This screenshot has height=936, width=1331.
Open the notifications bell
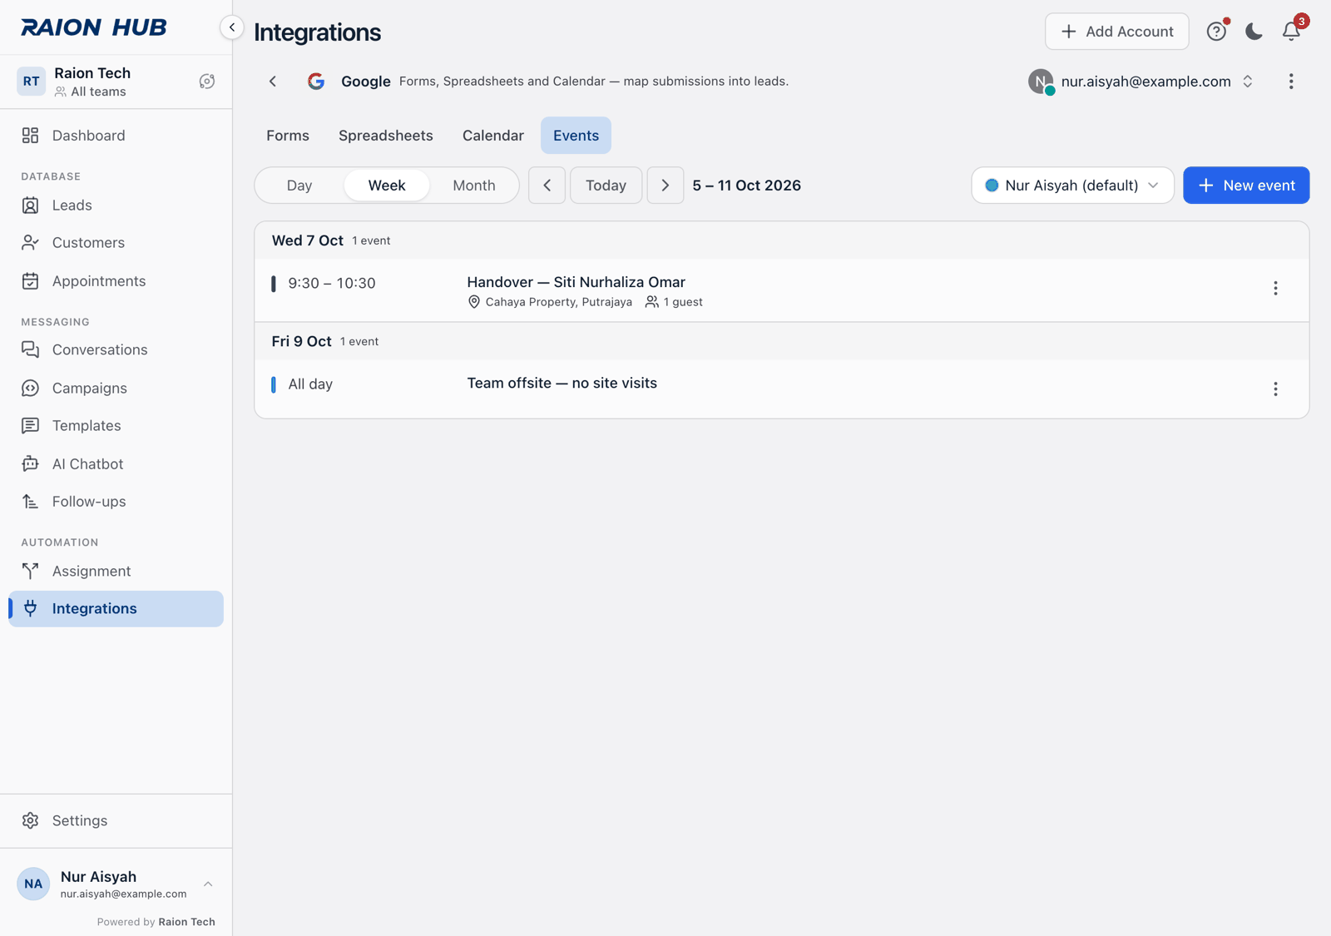(1291, 32)
